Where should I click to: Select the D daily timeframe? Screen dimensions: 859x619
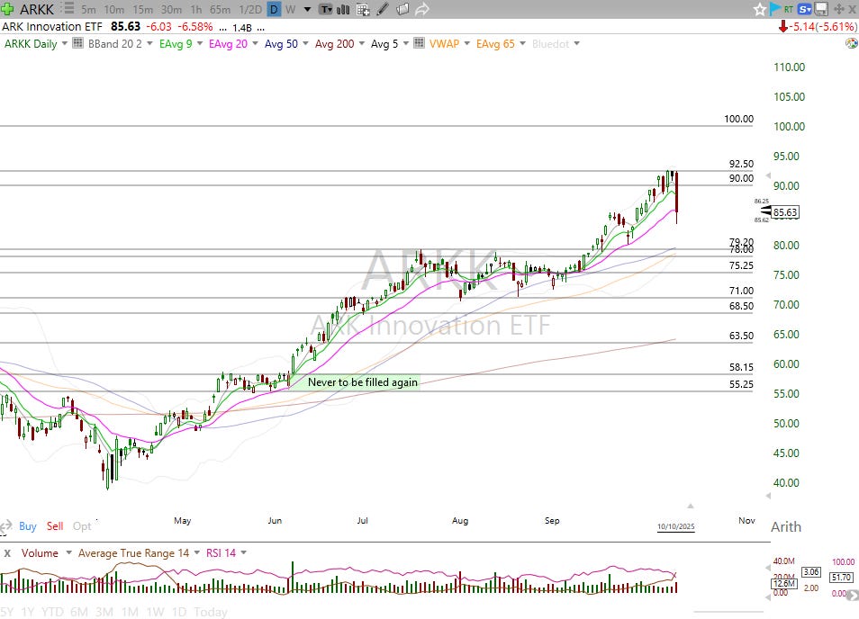pos(274,9)
